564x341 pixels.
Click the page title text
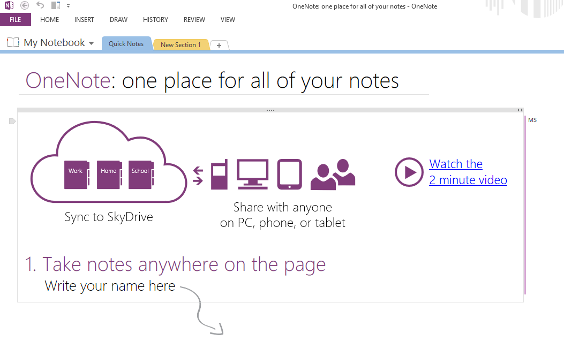click(x=212, y=80)
